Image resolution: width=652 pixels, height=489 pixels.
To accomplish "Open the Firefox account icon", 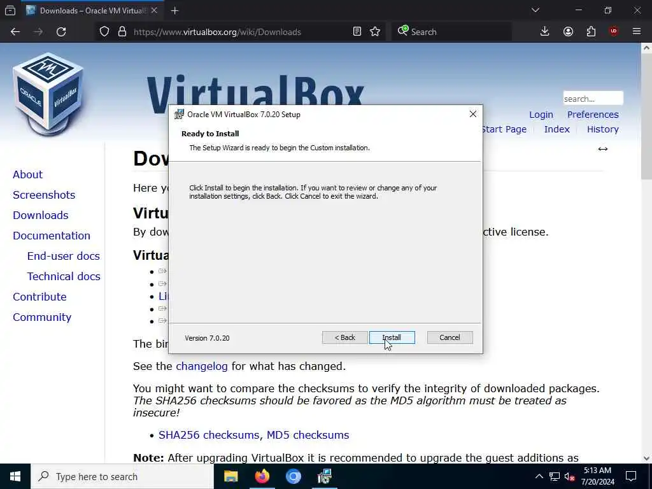I will coord(568,32).
